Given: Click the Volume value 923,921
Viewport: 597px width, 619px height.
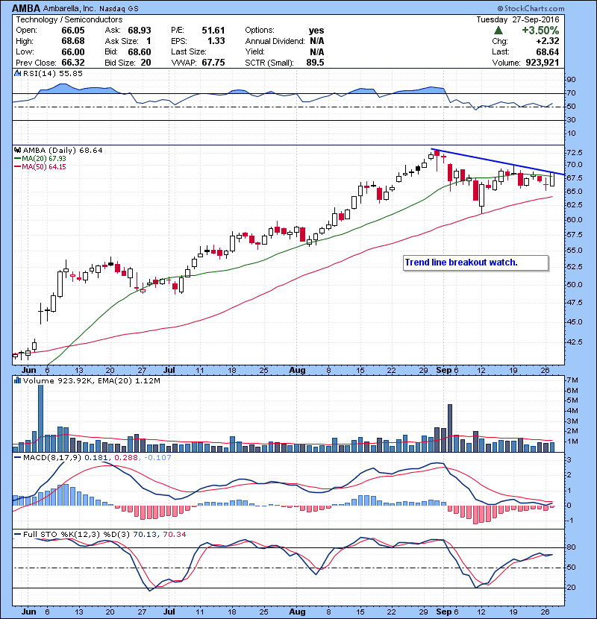Looking at the screenshot, I should [x=543, y=63].
